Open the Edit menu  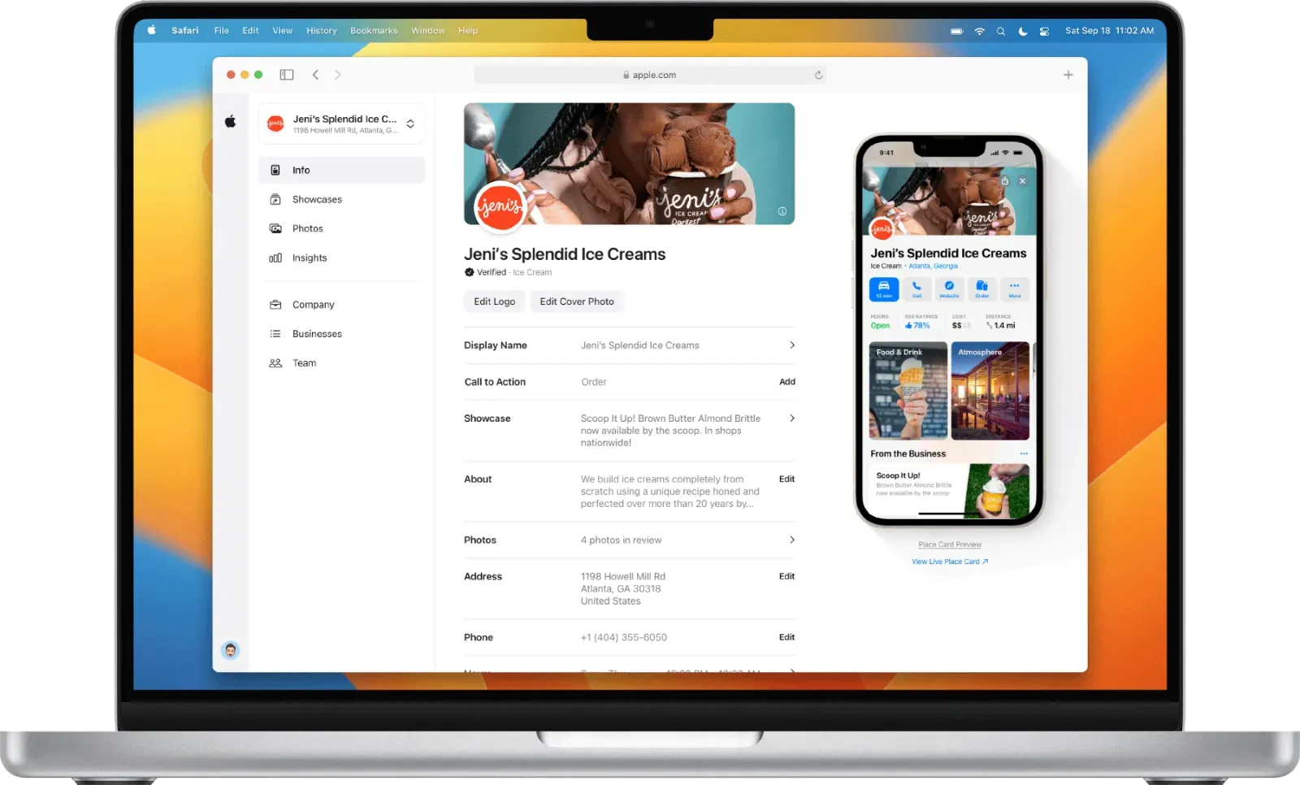coord(250,30)
